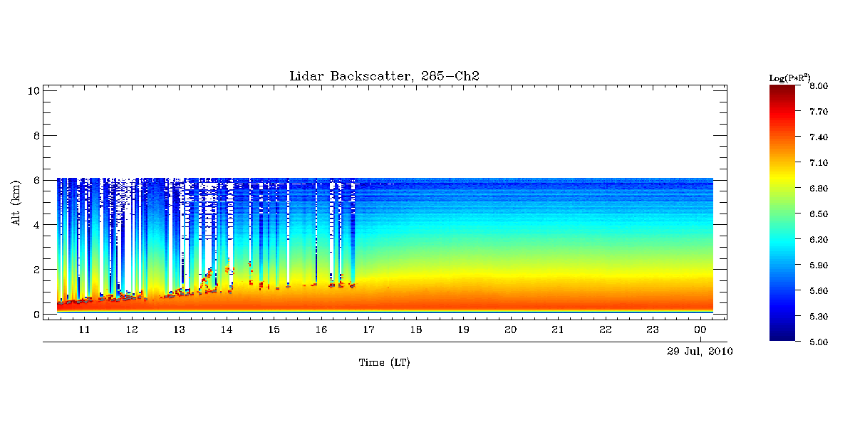The width and height of the screenshot is (855, 427).
Task: Click the time tick label 12
Action: tap(132, 330)
